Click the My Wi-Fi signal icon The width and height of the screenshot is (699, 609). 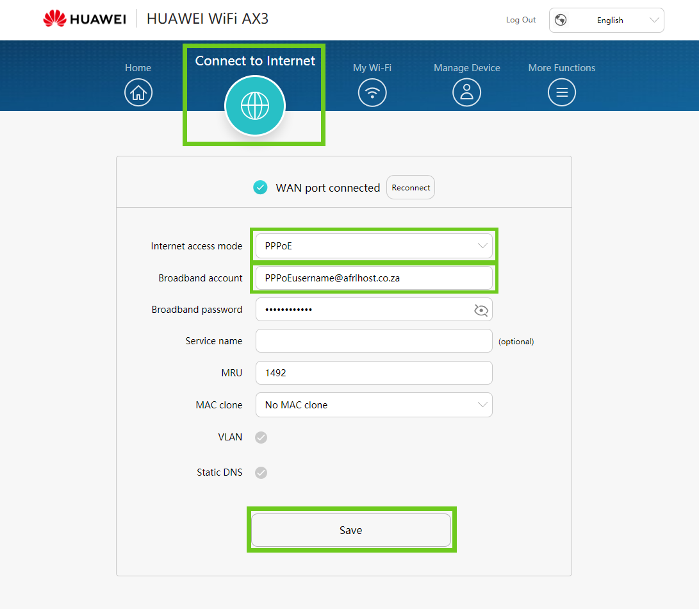click(372, 93)
